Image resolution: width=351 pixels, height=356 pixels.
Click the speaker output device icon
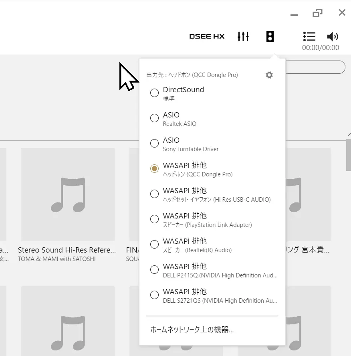tap(270, 36)
